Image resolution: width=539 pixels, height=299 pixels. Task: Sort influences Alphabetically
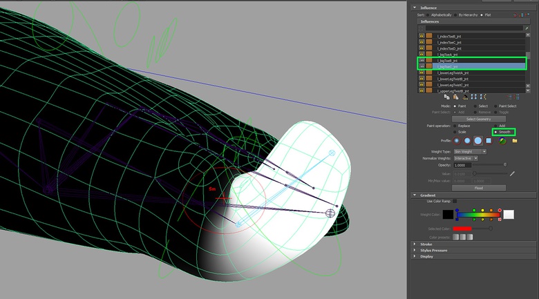428,15
